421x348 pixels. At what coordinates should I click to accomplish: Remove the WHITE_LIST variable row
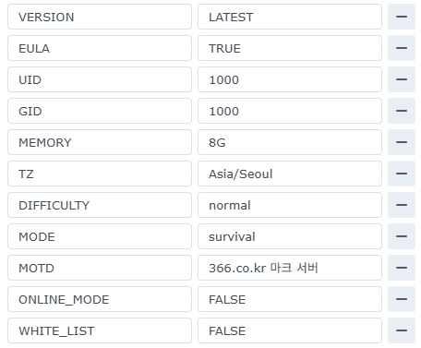(402, 330)
